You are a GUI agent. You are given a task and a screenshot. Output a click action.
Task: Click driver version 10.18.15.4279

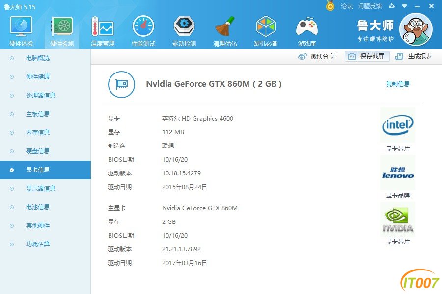coord(182,173)
